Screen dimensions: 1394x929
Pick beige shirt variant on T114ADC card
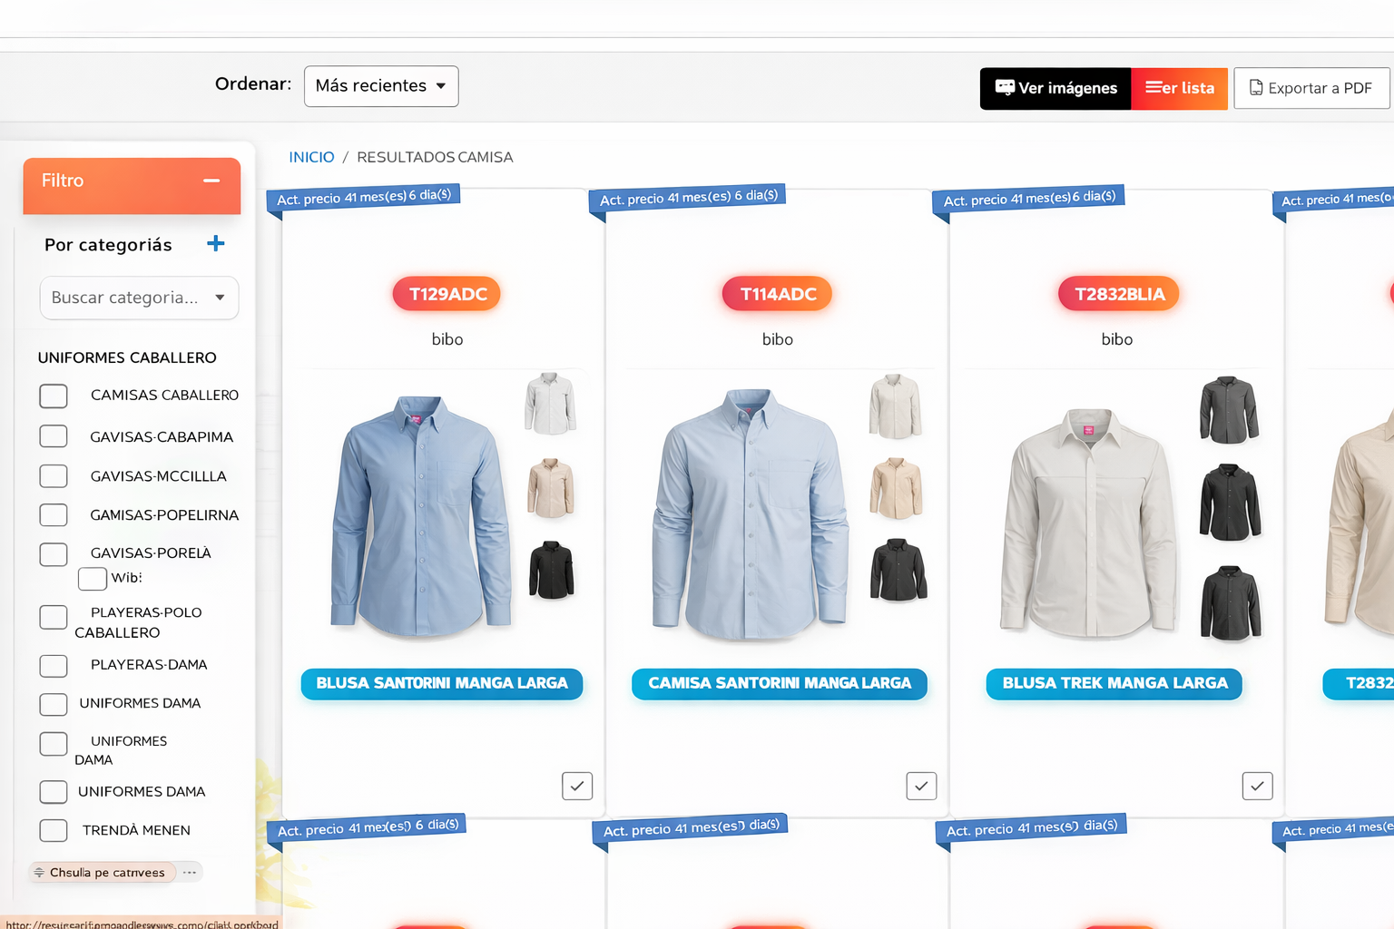click(x=896, y=489)
